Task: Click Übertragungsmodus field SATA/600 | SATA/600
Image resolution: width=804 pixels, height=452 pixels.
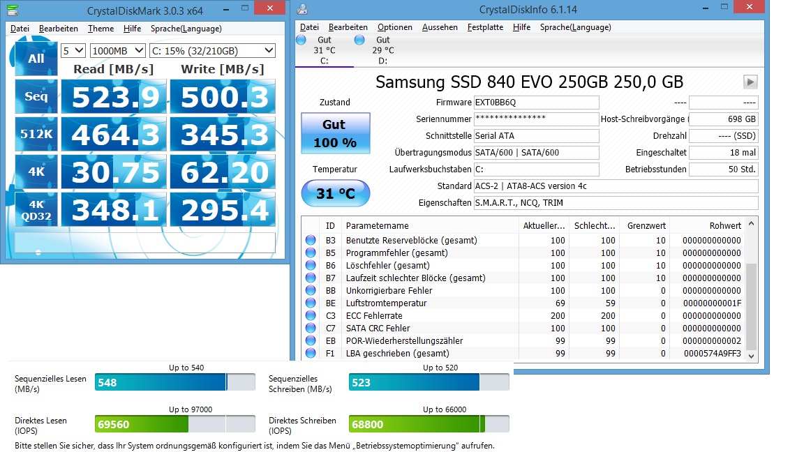Action: point(536,152)
